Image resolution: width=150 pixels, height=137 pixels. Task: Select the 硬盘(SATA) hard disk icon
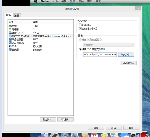tap(10, 33)
